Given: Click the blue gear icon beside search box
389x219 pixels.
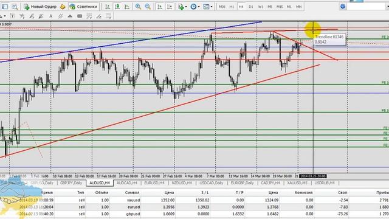Looking at the screenshot, I should [x=343, y=7].
